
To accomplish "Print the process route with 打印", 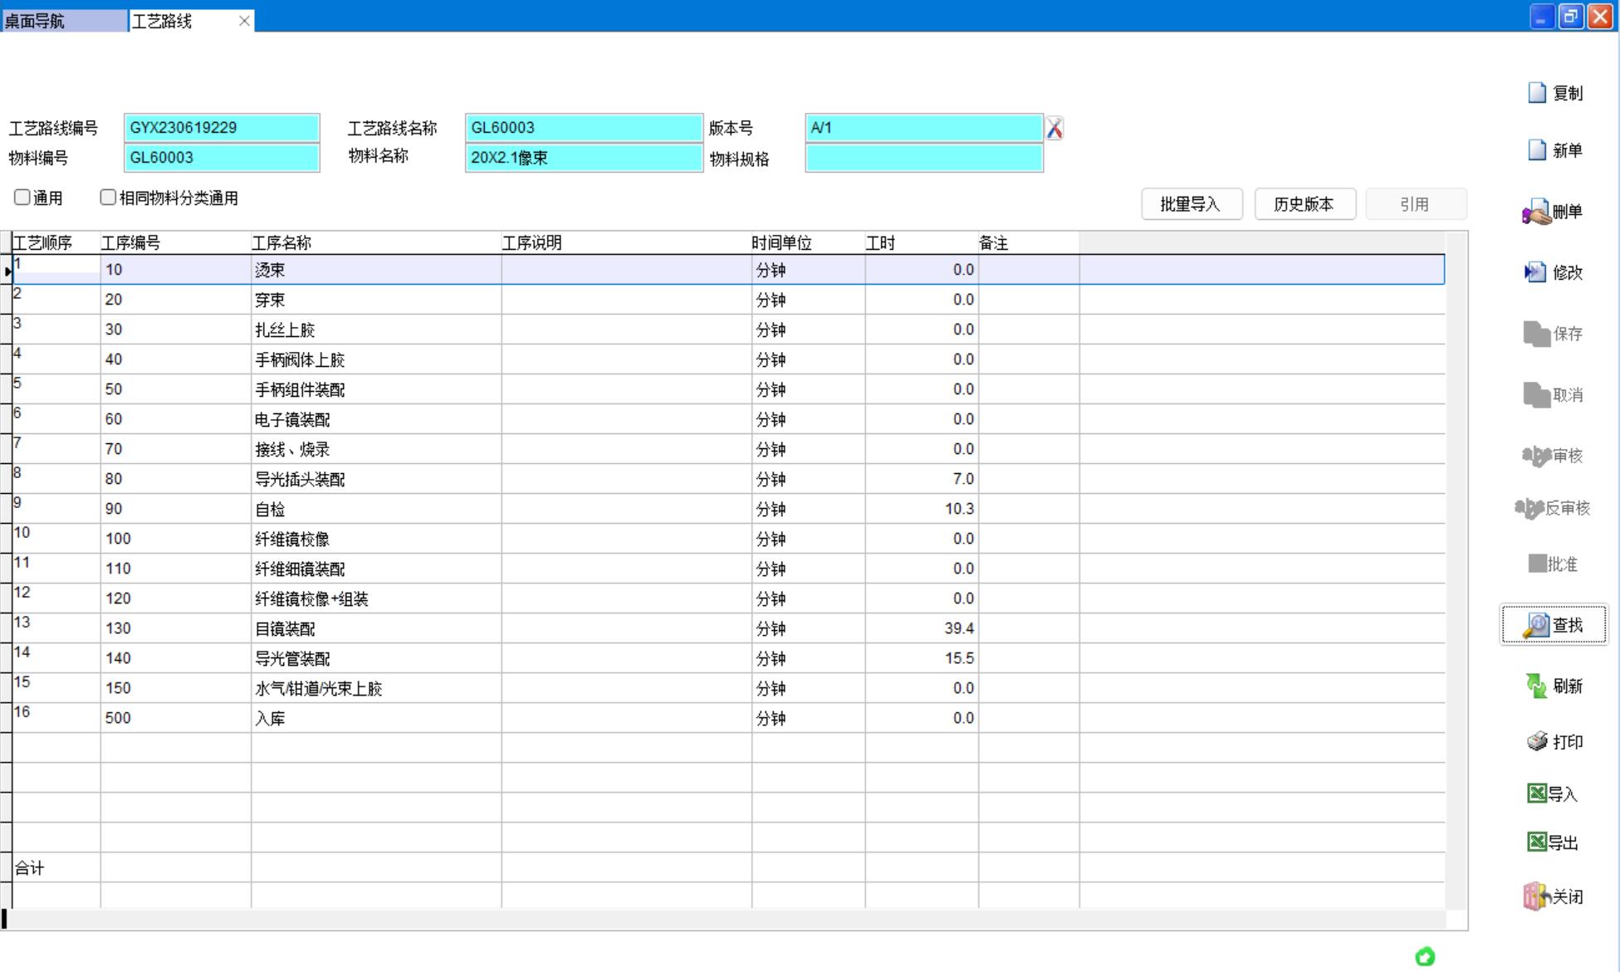I will tap(1537, 741).
